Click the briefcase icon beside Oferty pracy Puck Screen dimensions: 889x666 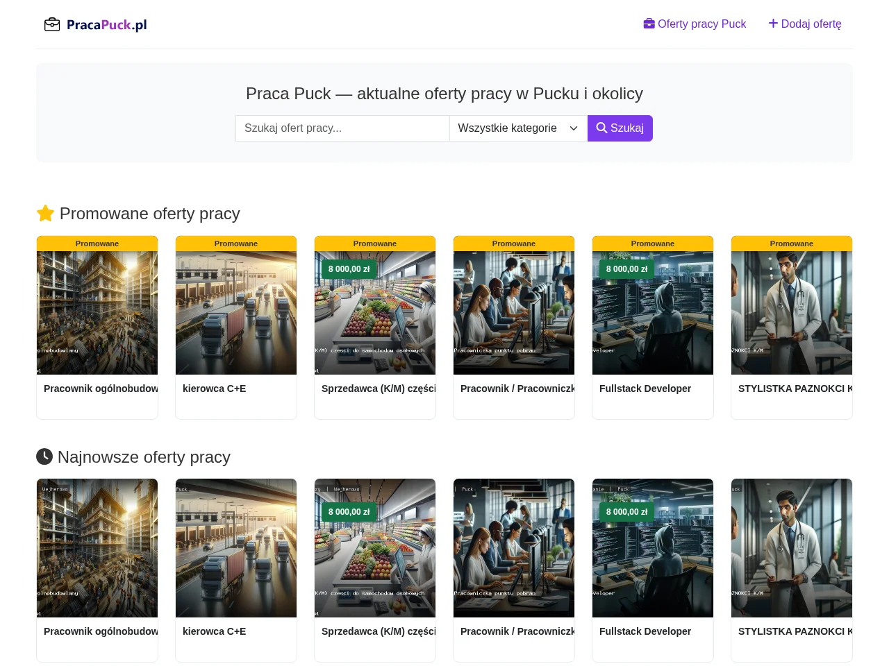[649, 24]
